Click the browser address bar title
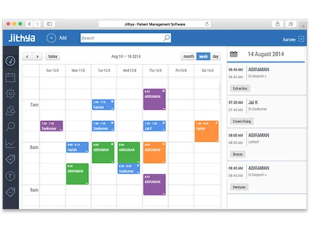The image size is (310, 233). pos(154,24)
